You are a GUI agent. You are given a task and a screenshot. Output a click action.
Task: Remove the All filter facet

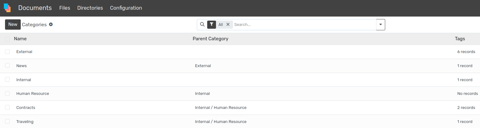(x=228, y=24)
